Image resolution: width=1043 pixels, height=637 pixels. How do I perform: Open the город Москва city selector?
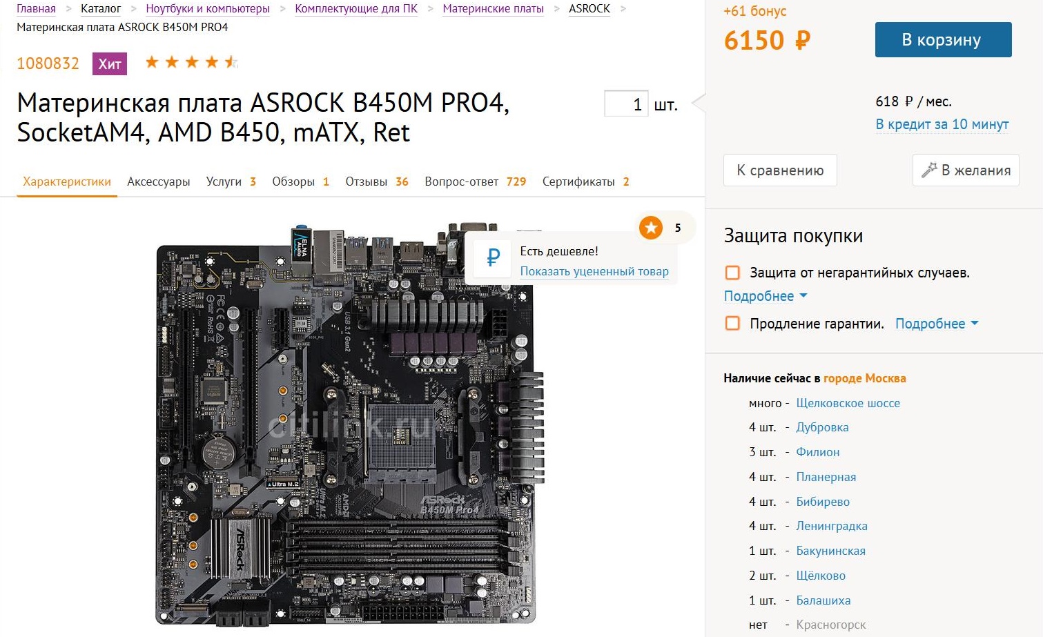click(x=864, y=378)
